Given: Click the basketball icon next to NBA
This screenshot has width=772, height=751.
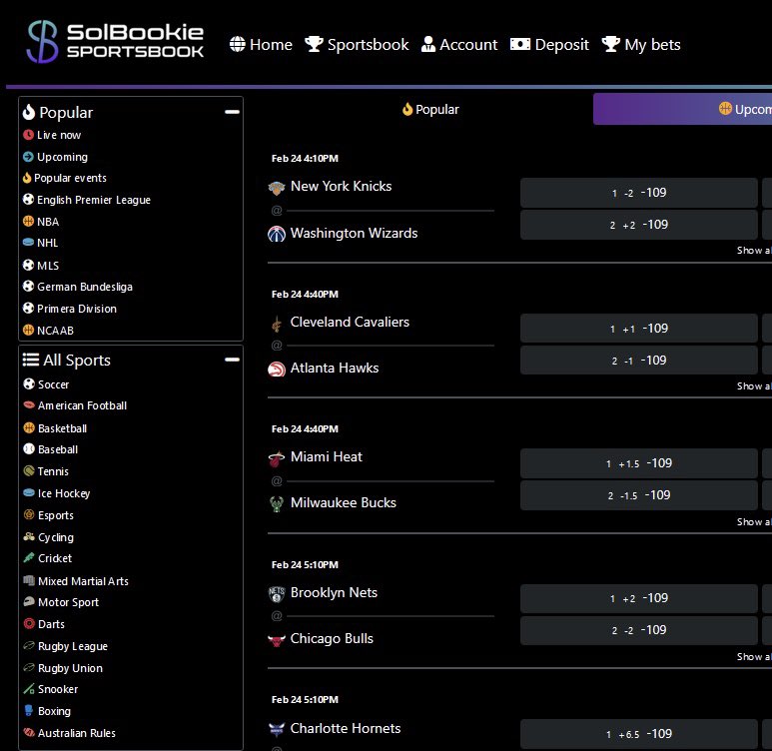Looking at the screenshot, I should [x=29, y=222].
